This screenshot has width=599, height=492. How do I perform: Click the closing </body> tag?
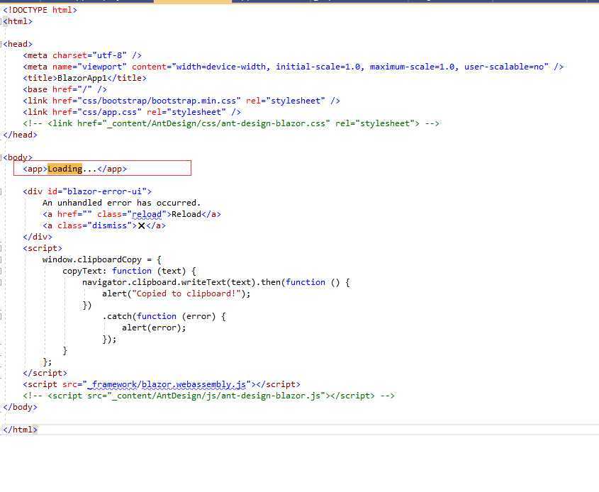(20, 407)
